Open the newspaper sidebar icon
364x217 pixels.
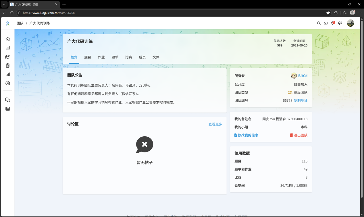coord(8,109)
